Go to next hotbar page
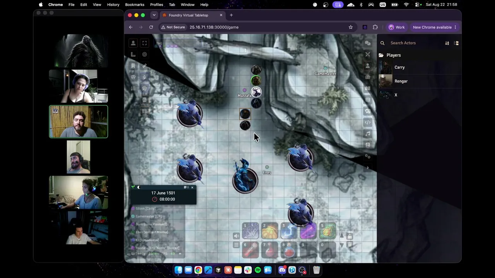This screenshot has width=495, height=278. pyautogui.click(x=341, y=246)
